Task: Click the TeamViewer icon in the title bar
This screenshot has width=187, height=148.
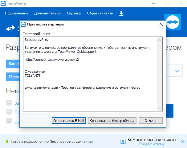Action: coord(3,3)
